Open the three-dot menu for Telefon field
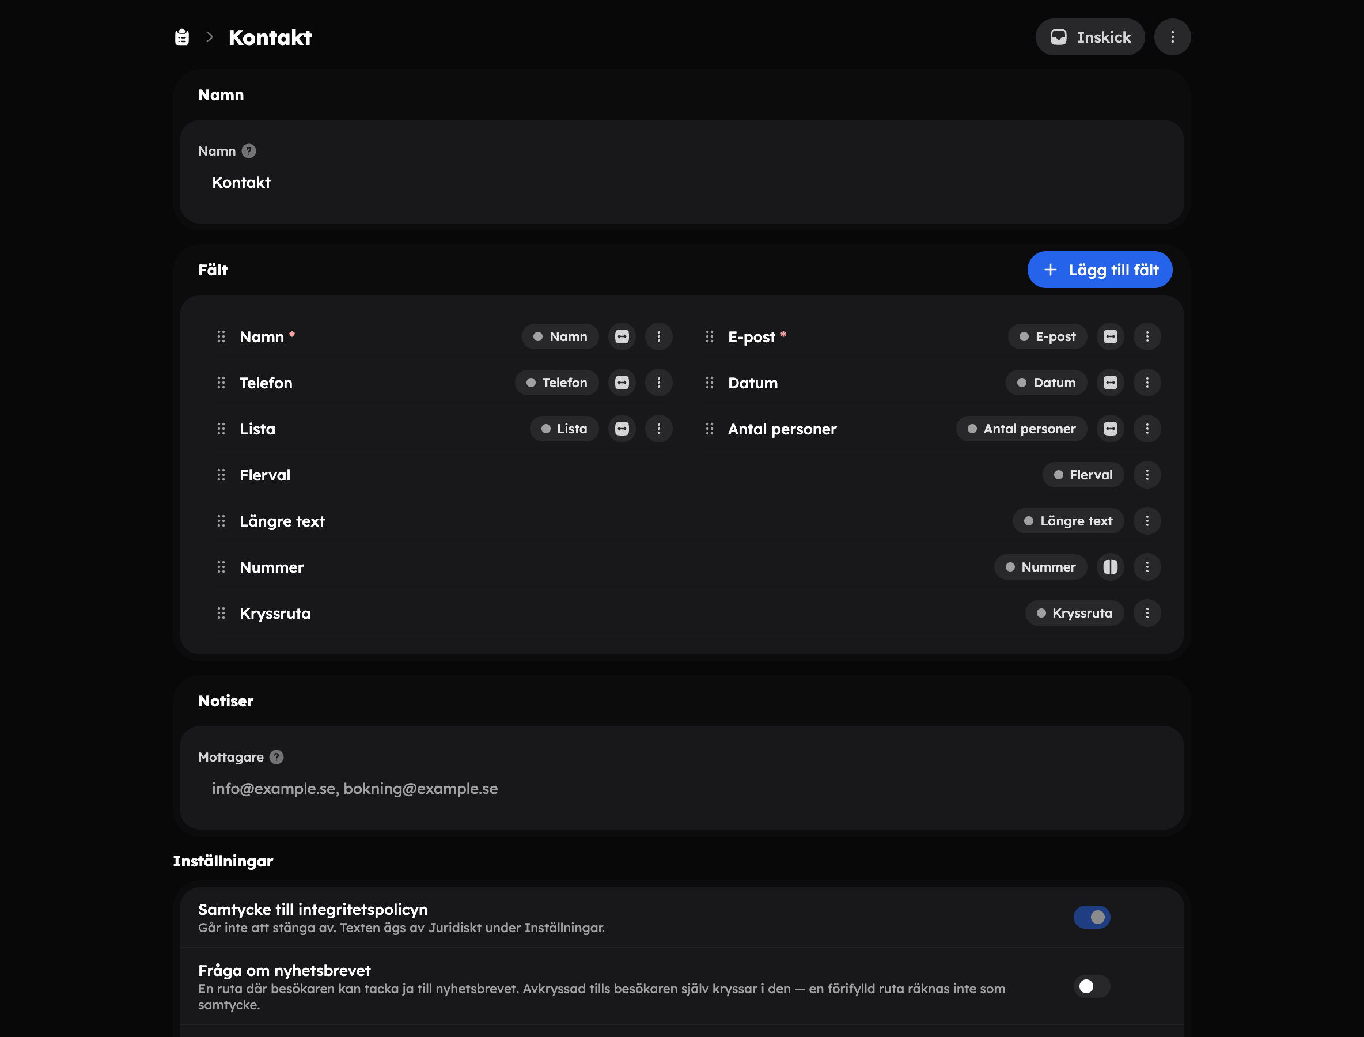The width and height of the screenshot is (1364, 1037). pos(658,383)
